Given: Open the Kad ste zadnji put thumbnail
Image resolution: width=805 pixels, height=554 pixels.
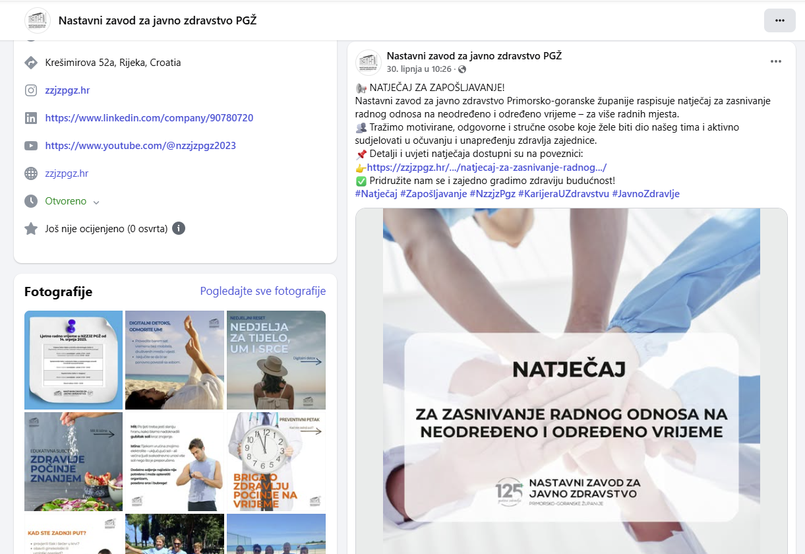Looking at the screenshot, I should click(73, 534).
